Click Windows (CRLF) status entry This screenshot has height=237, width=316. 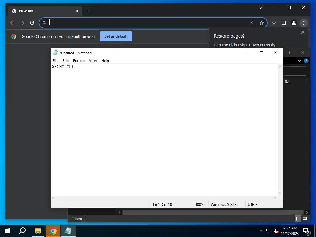(224, 204)
